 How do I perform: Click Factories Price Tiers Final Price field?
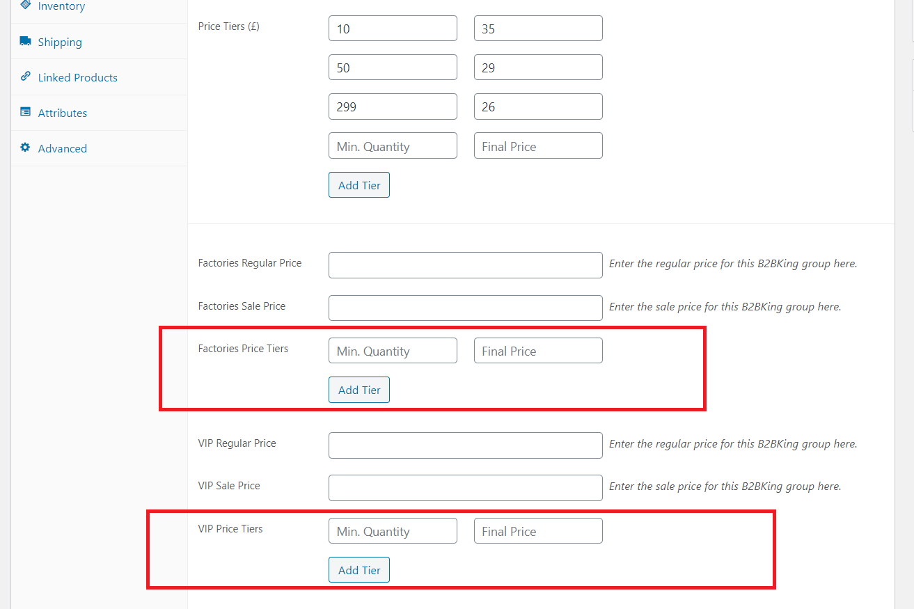click(538, 351)
